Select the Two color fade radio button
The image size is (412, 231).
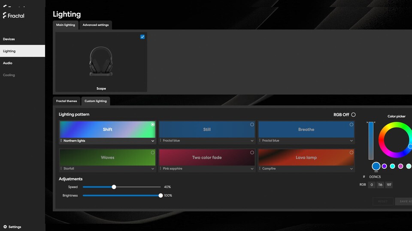click(x=252, y=152)
